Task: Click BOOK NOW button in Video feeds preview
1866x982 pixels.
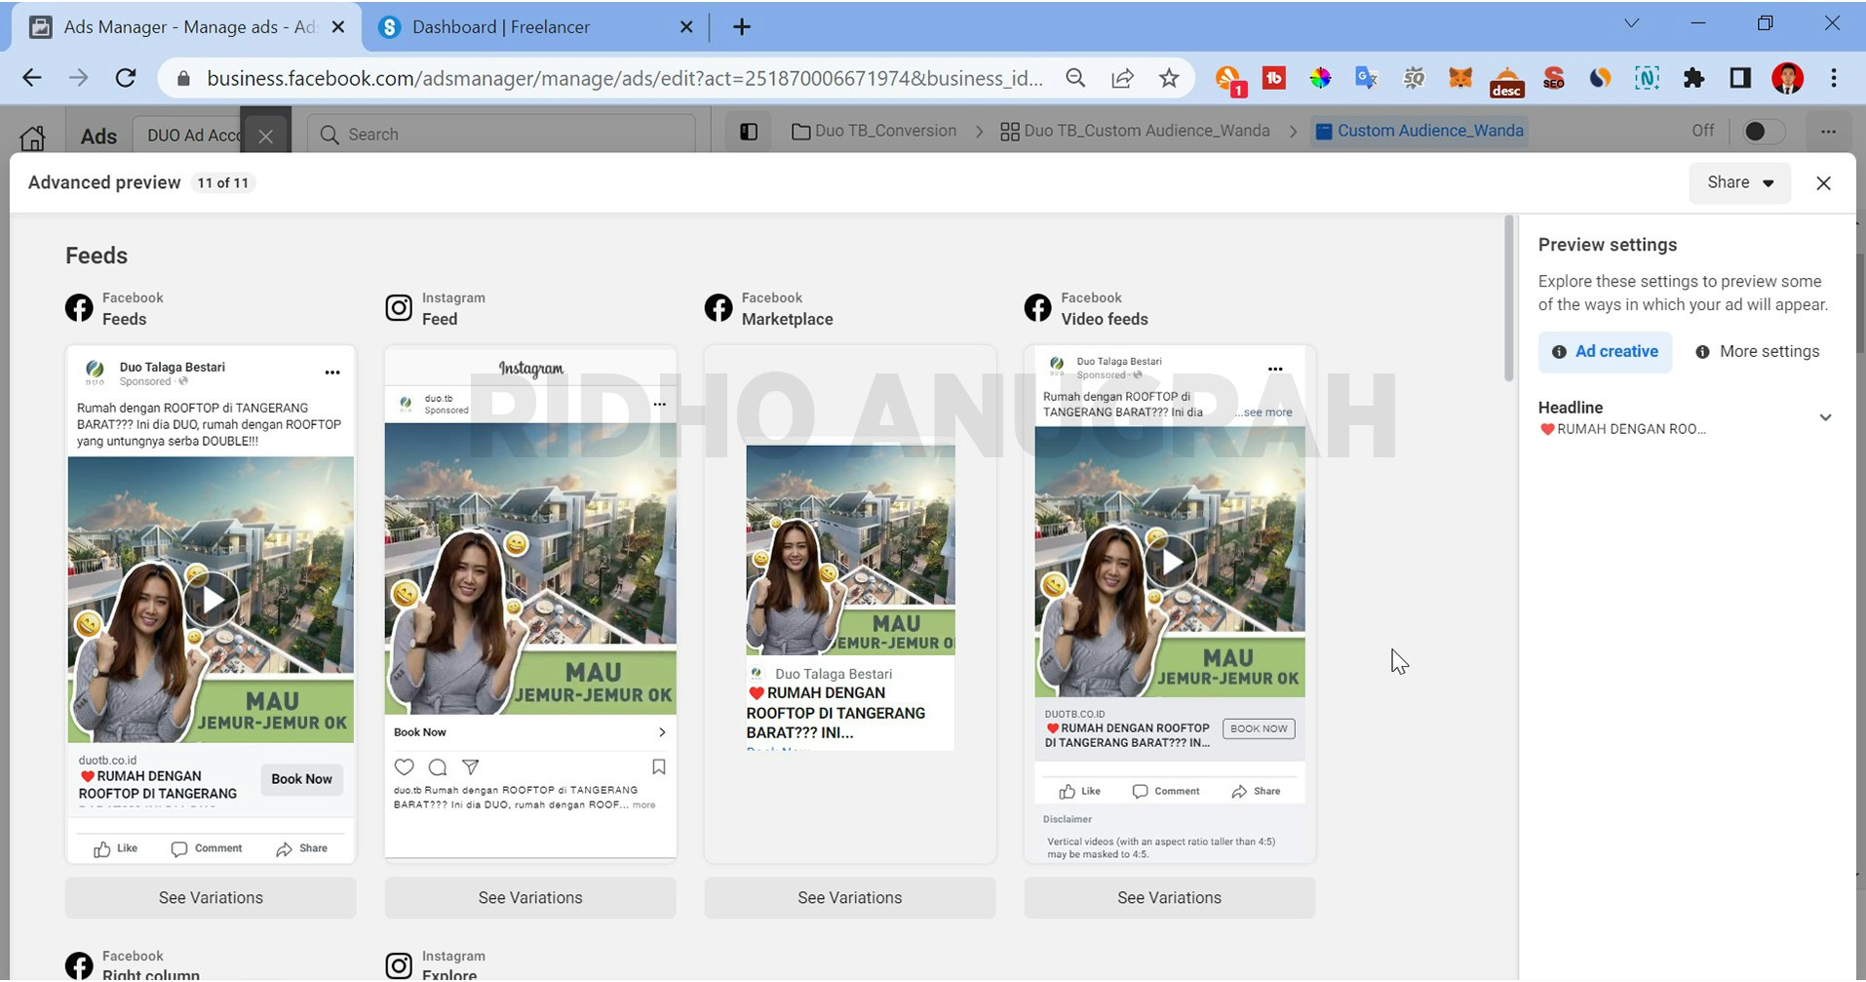Action: tap(1259, 728)
